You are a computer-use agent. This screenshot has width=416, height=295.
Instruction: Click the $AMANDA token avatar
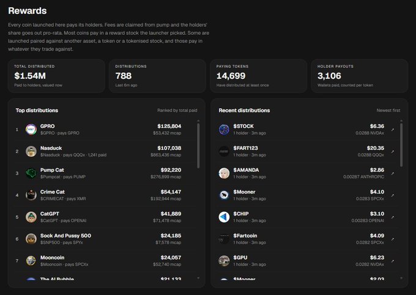224,173
